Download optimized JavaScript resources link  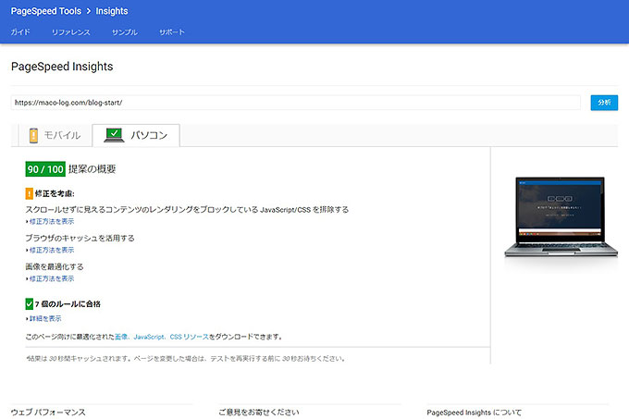point(148,337)
